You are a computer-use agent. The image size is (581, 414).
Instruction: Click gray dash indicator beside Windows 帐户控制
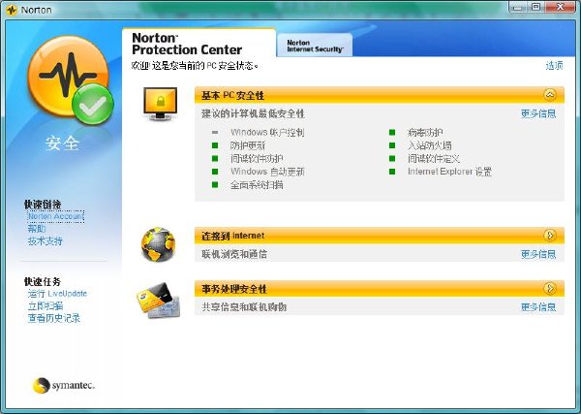tap(215, 133)
